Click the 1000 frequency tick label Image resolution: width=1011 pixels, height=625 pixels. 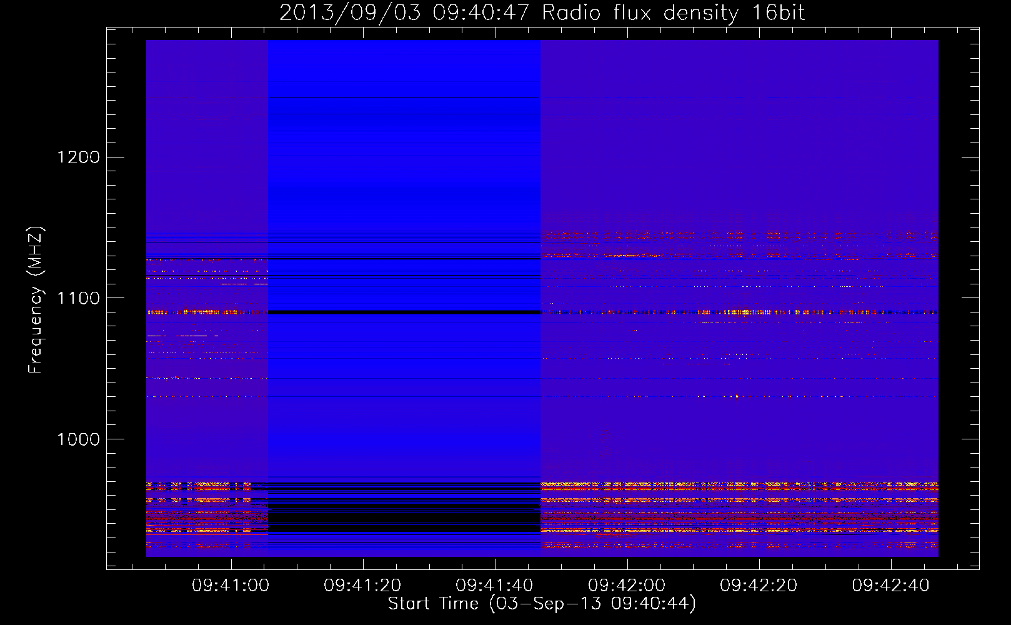pyautogui.click(x=79, y=439)
